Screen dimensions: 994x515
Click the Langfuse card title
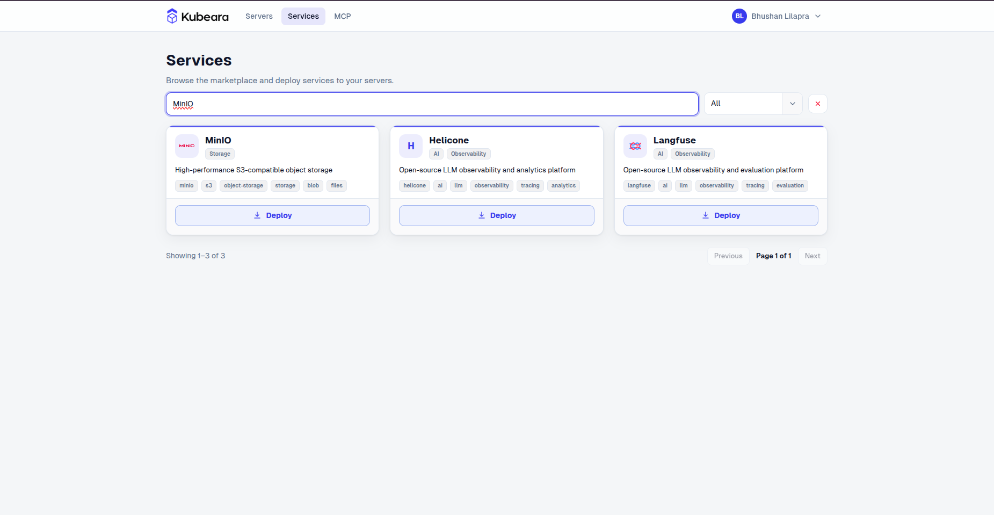click(674, 140)
